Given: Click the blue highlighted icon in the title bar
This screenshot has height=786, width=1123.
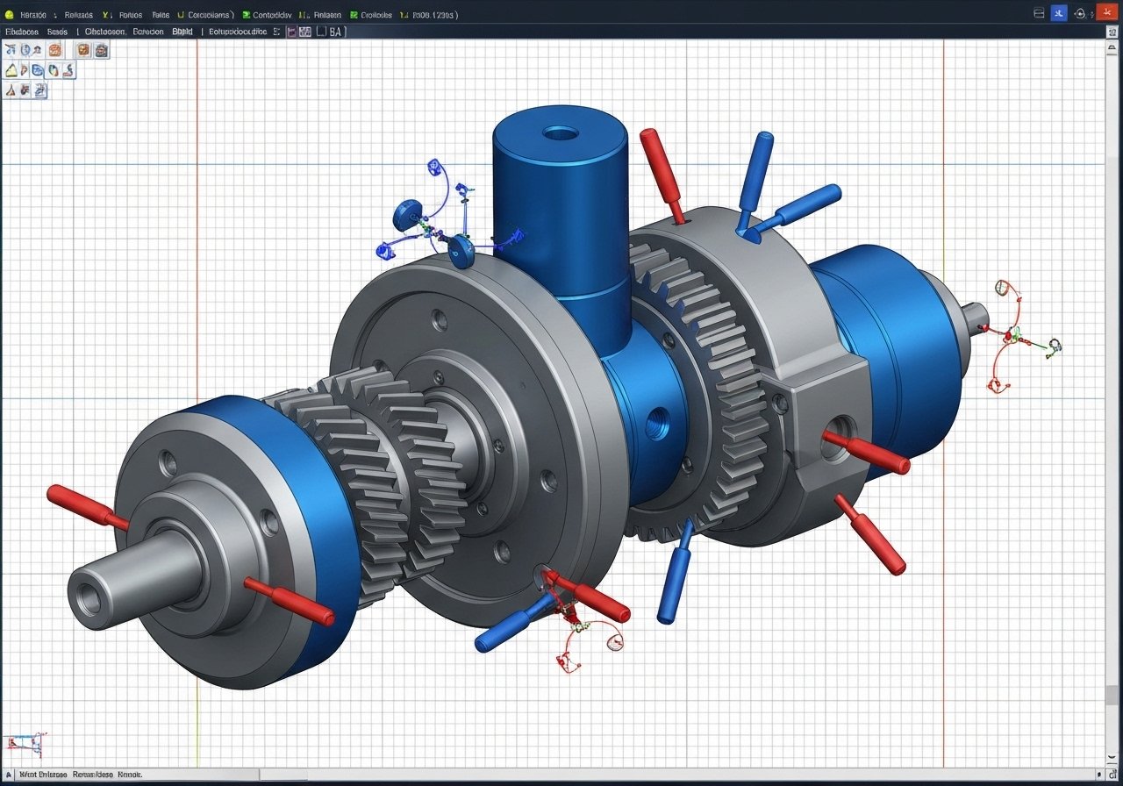Looking at the screenshot, I should 1059,13.
